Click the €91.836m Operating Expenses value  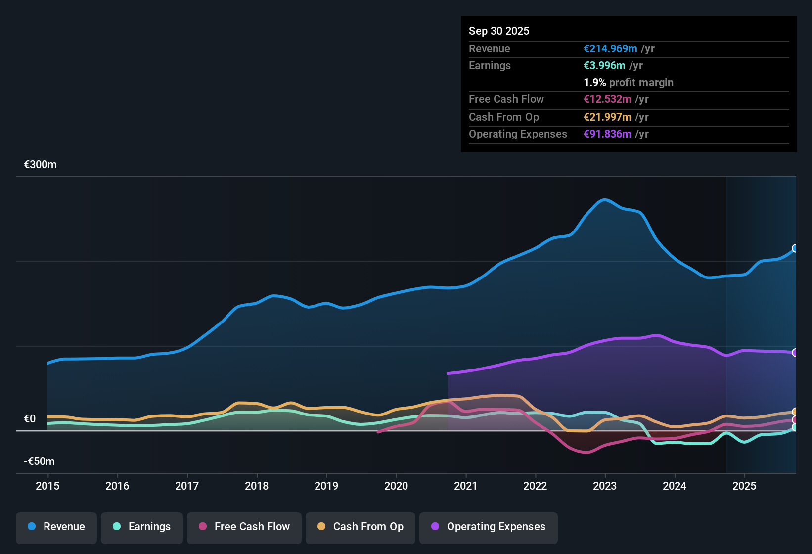click(608, 134)
